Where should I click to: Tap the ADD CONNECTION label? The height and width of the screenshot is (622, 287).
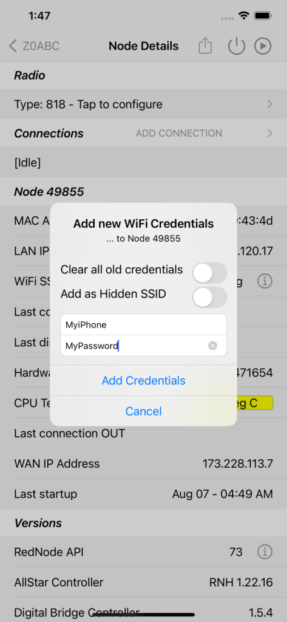pos(179,133)
